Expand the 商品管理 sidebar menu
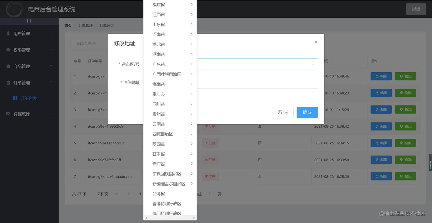 coord(29,66)
